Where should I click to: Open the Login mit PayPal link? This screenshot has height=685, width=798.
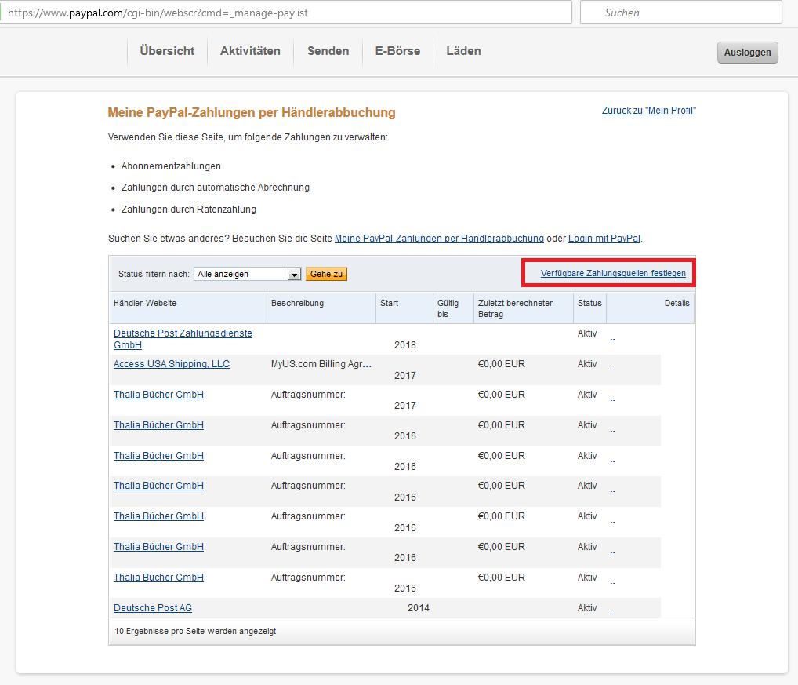[x=604, y=239]
